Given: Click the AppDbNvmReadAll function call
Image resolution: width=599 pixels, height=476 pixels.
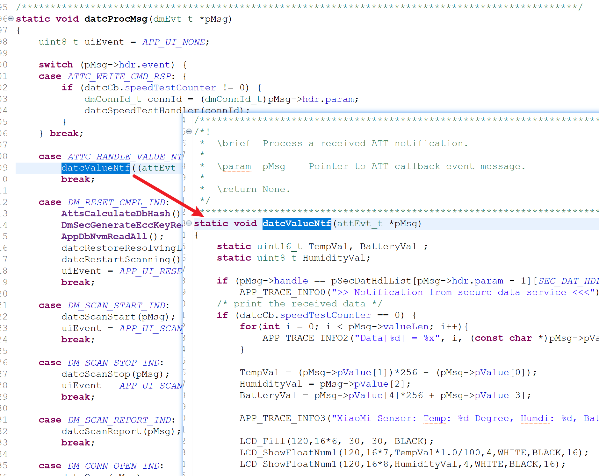Looking at the screenshot, I should [104, 236].
